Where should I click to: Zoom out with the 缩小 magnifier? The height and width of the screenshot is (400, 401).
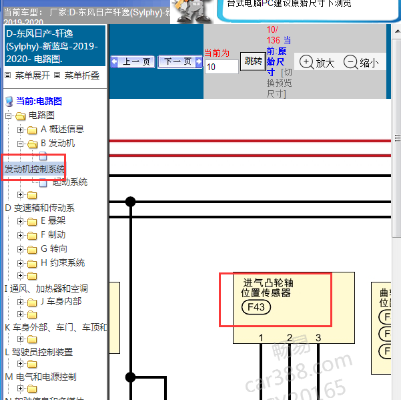tap(361, 62)
